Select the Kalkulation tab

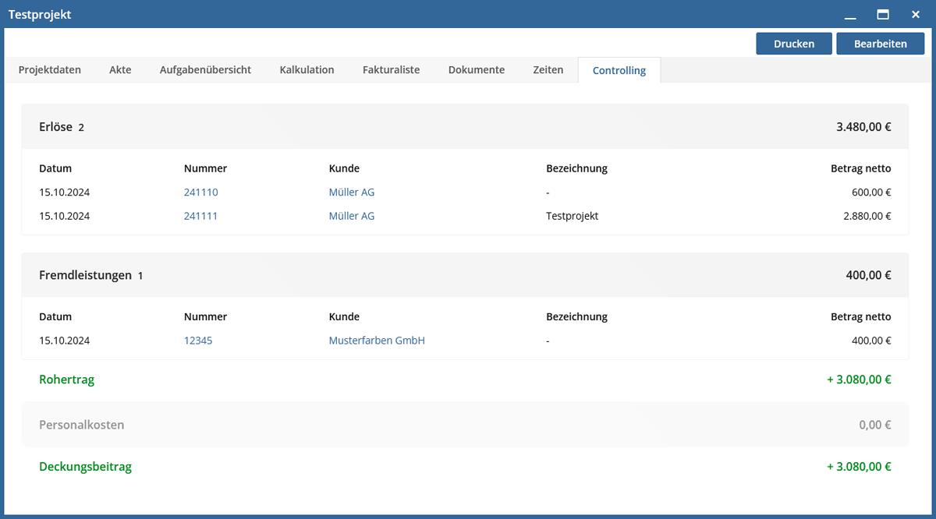[x=307, y=69]
